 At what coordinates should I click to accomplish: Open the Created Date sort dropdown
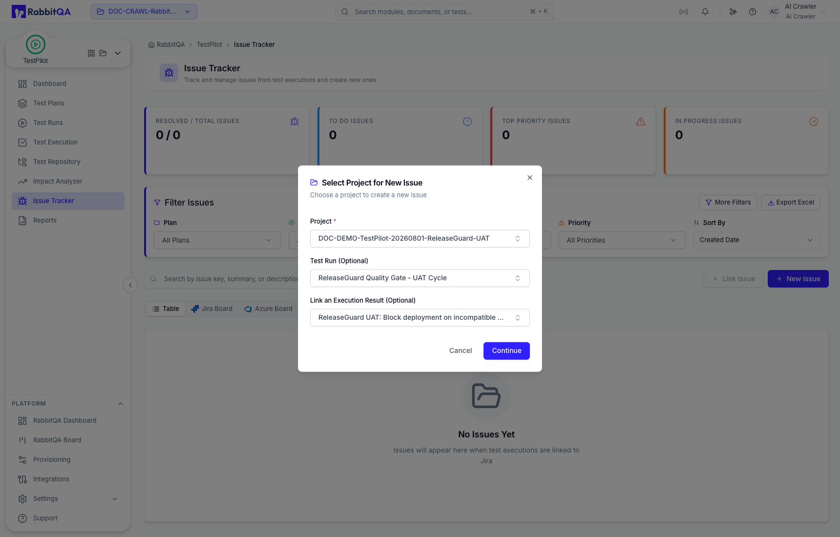(757, 240)
